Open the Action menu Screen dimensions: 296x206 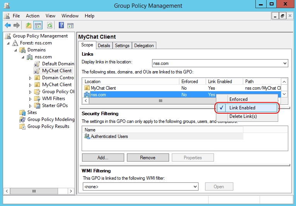(x=33, y=16)
